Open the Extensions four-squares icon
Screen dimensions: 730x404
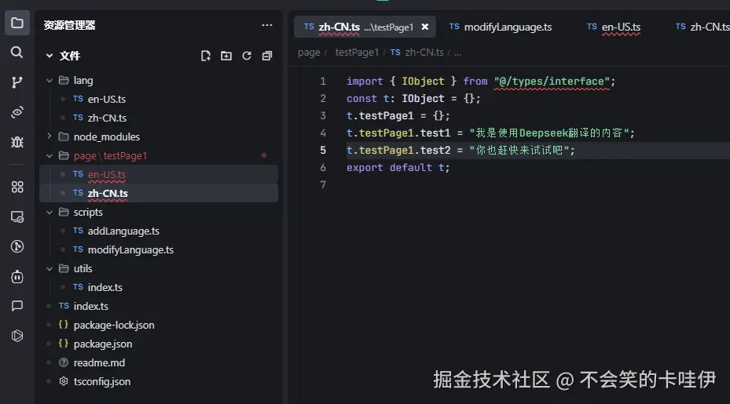17,187
